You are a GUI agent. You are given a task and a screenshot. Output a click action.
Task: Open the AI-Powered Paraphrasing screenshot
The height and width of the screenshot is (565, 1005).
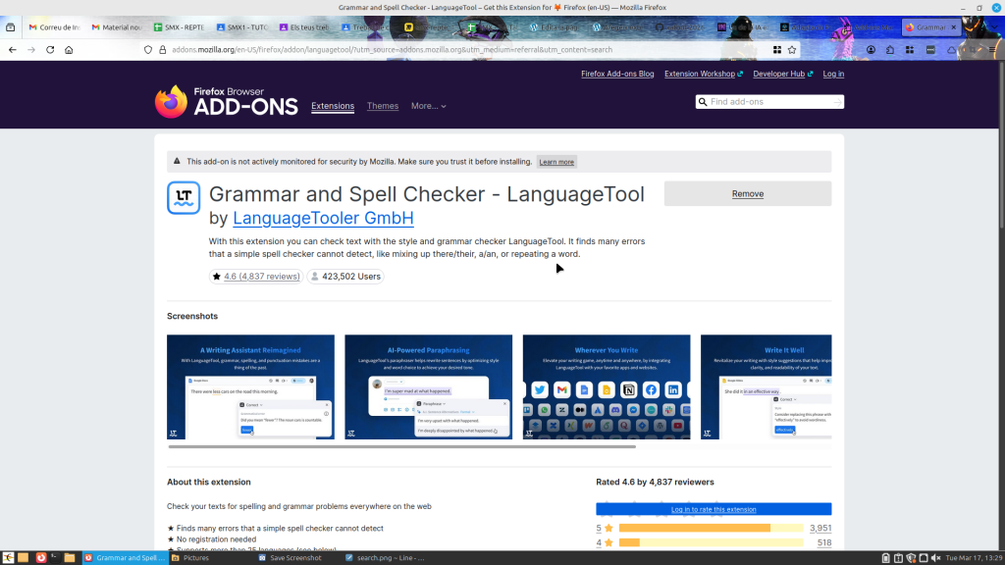[x=428, y=386]
